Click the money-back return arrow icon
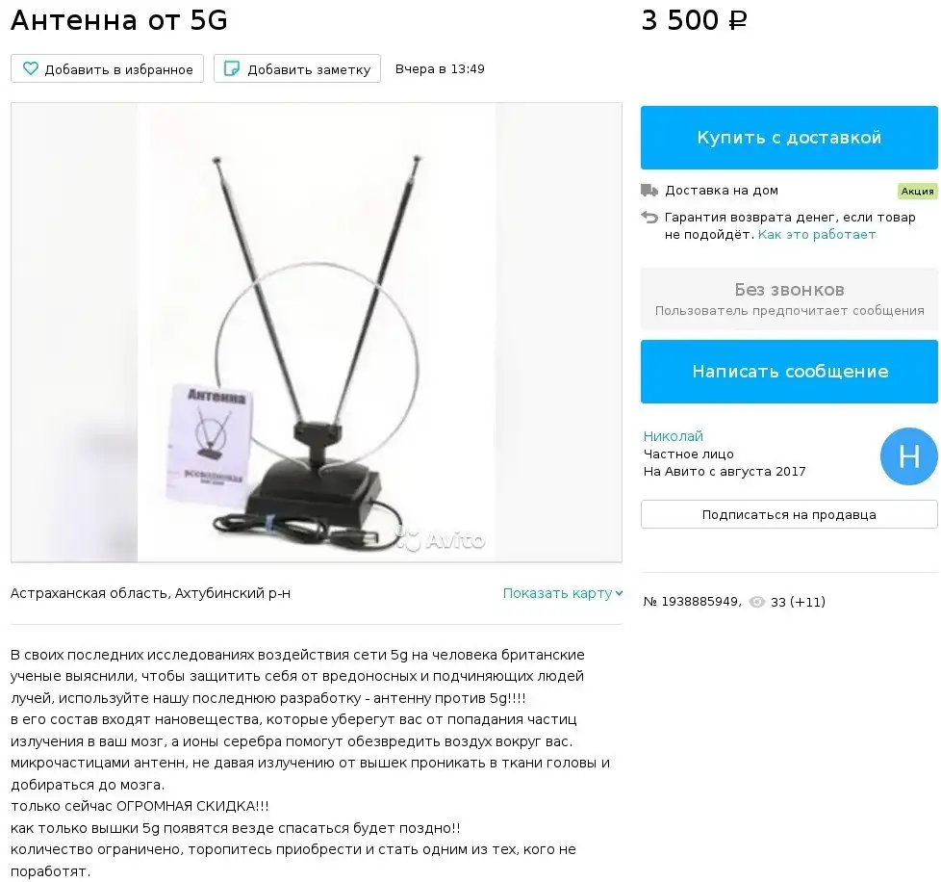This screenshot has height=882, width=941. pyautogui.click(x=649, y=217)
